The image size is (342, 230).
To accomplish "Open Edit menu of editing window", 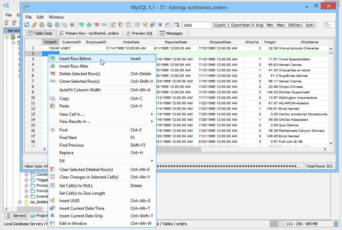I will click(x=40, y=17).
